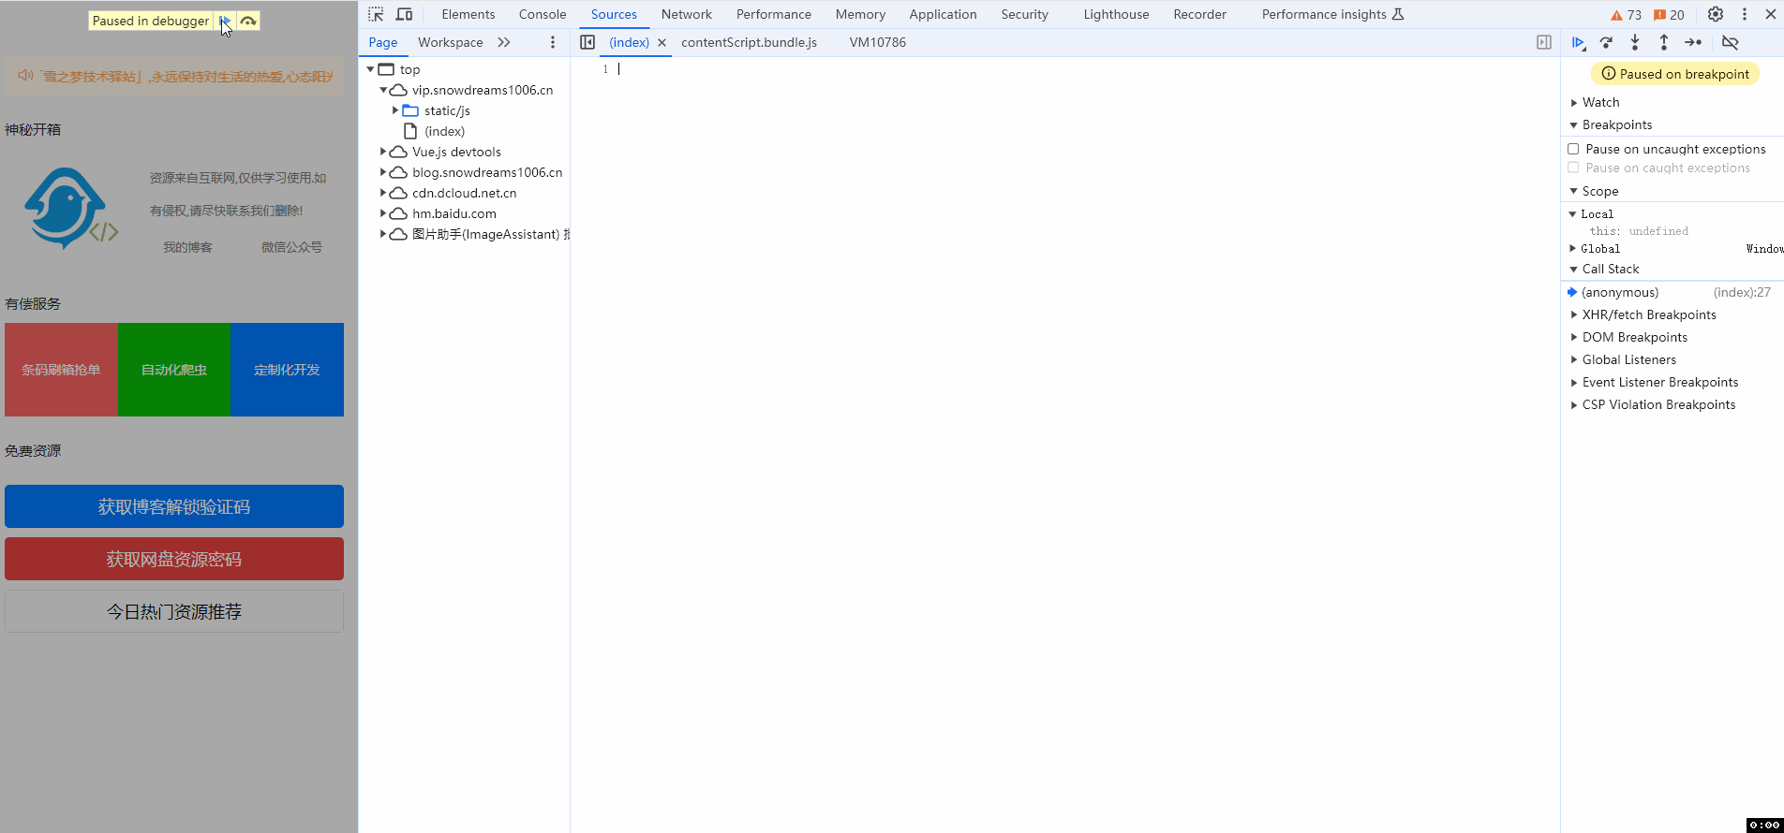Click the red 获取网盘资源密码 button

coord(174,559)
